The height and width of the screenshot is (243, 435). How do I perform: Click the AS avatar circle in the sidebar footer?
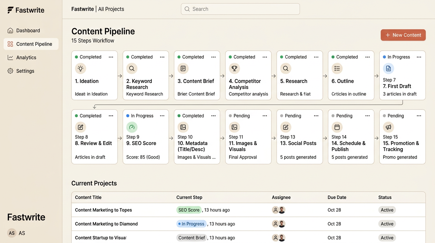pyautogui.click(x=12, y=233)
